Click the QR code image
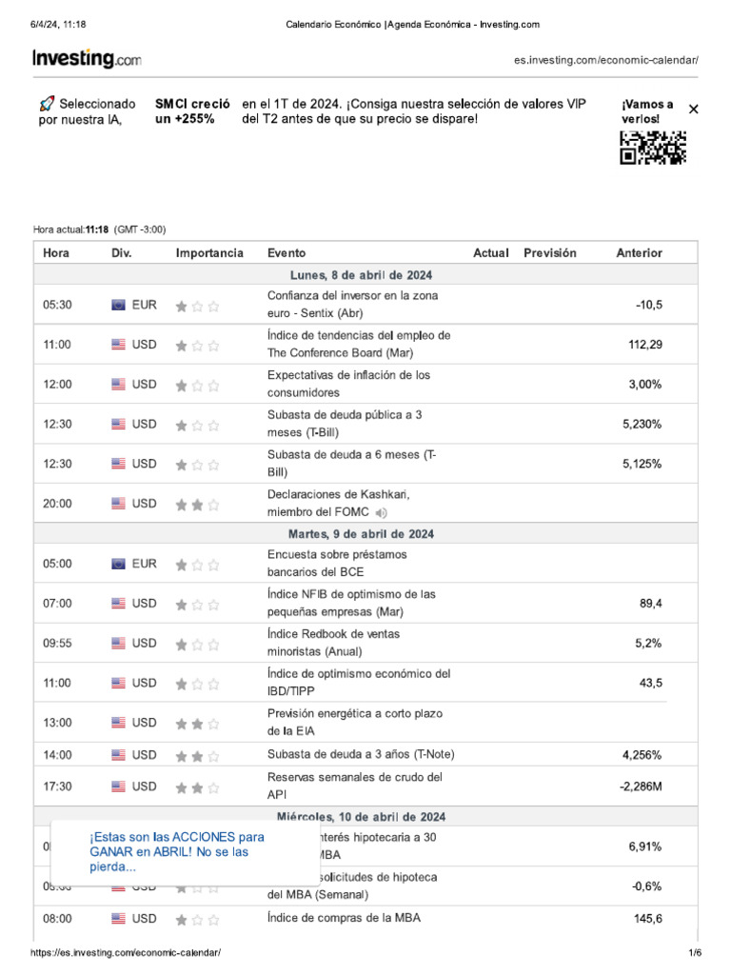This screenshot has width=731, height=975. tap(653, 148)
